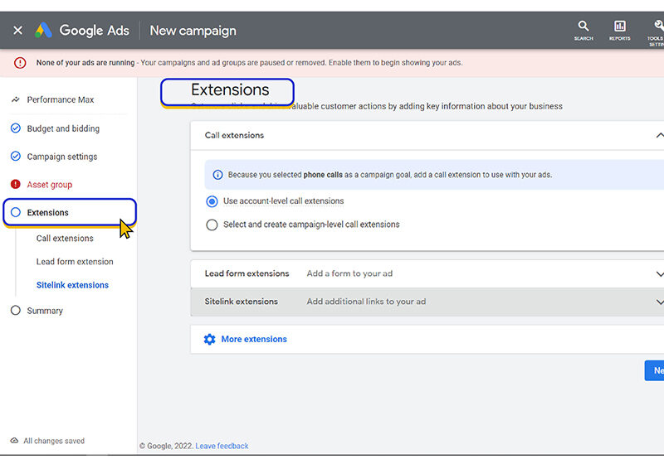Click the Extensions step circle icon
664x459 pixels.
tap(16, 212)
